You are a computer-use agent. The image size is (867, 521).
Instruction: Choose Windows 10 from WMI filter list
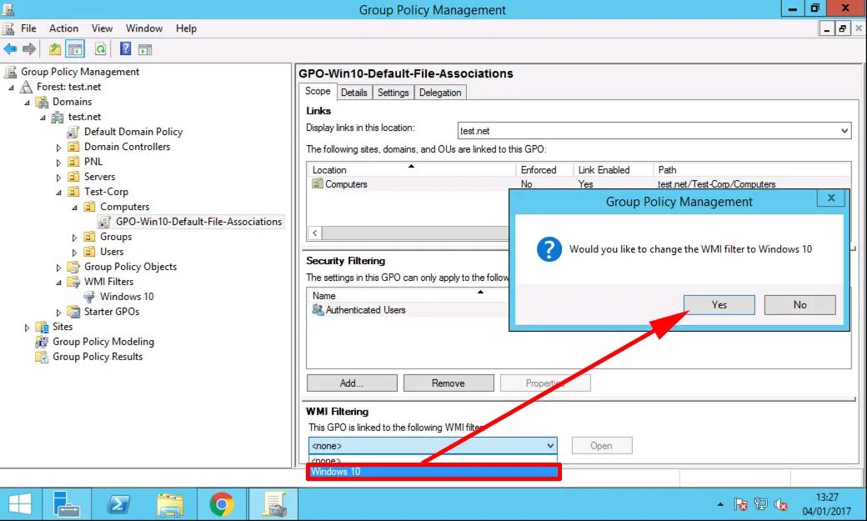(433, 472)
